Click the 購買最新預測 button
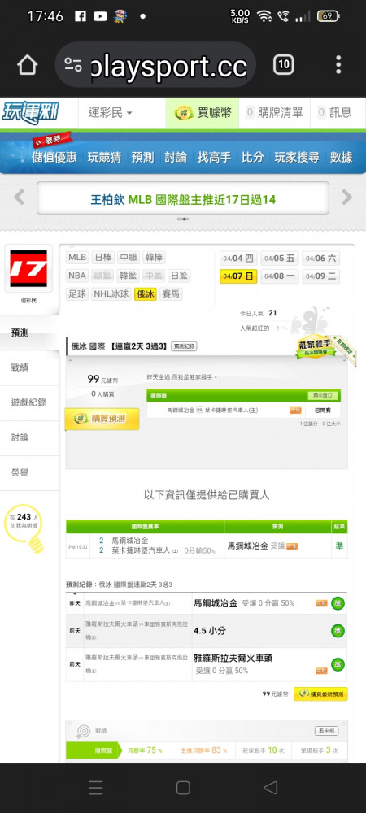This screenshot has width=366, height=813. pyautogui.click(x=321, y=693)
